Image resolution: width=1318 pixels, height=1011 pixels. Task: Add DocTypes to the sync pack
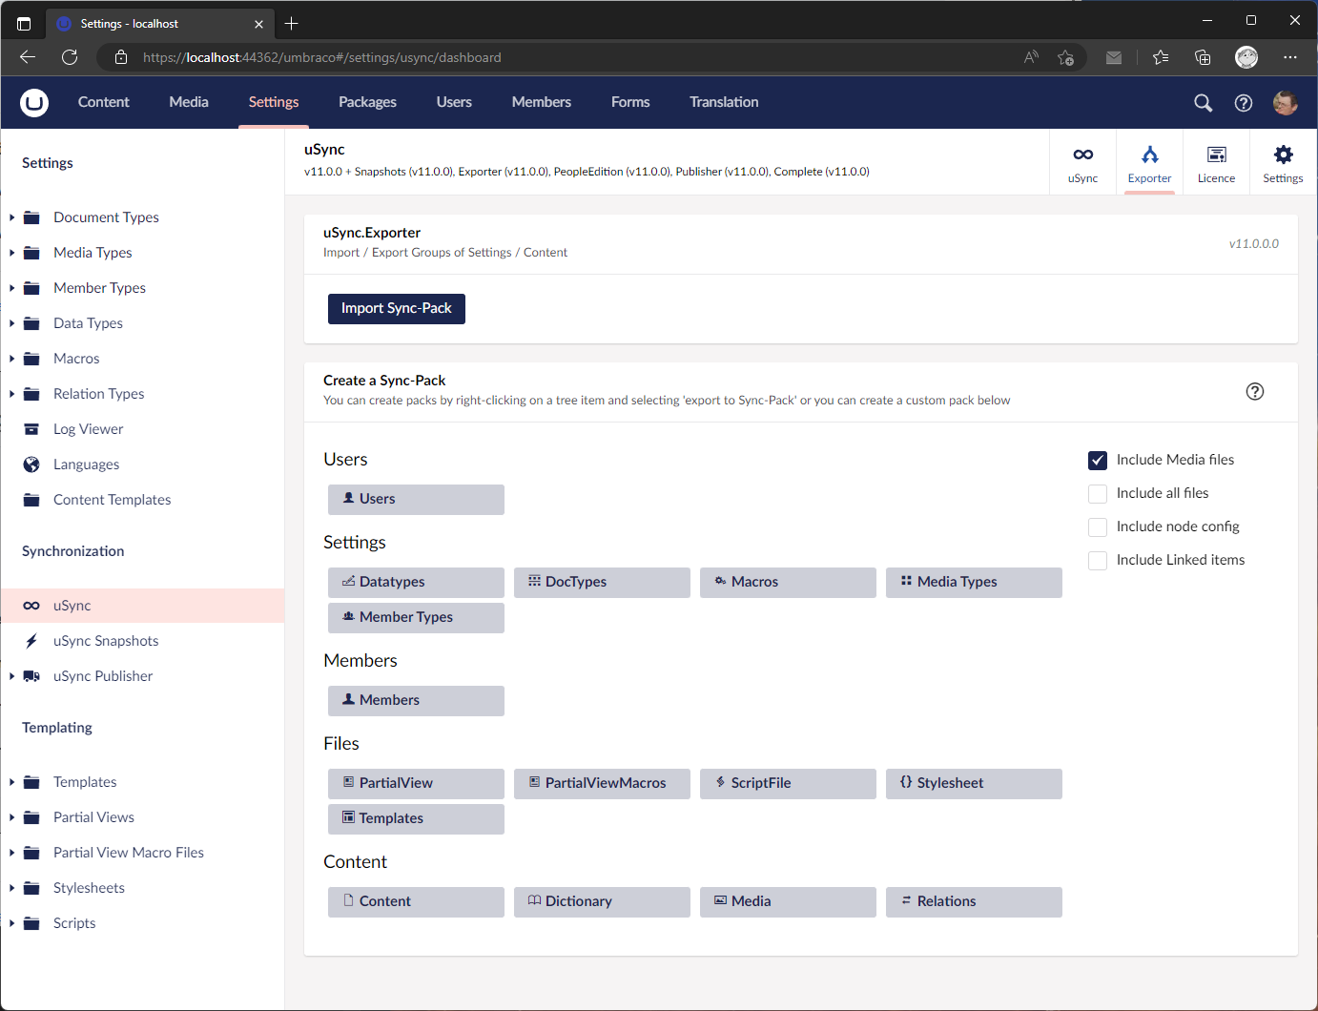602,582
